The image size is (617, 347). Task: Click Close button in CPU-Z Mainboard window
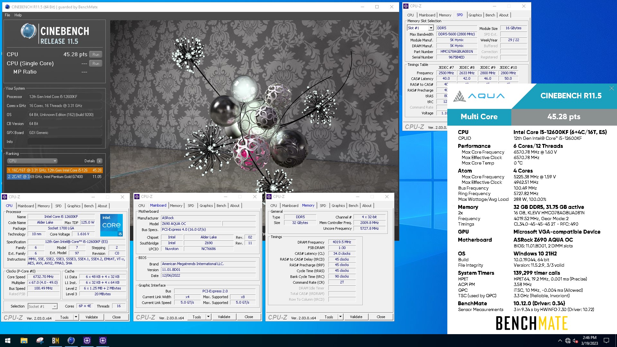click(x=249, y=317)
